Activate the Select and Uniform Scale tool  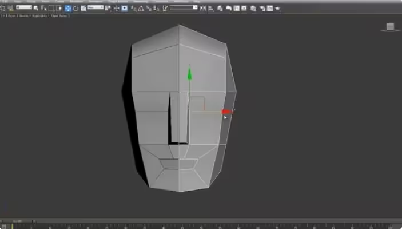[x=83, y=8]
